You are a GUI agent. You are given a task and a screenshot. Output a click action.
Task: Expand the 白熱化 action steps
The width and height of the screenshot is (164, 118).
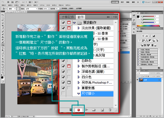click(79, 61)
